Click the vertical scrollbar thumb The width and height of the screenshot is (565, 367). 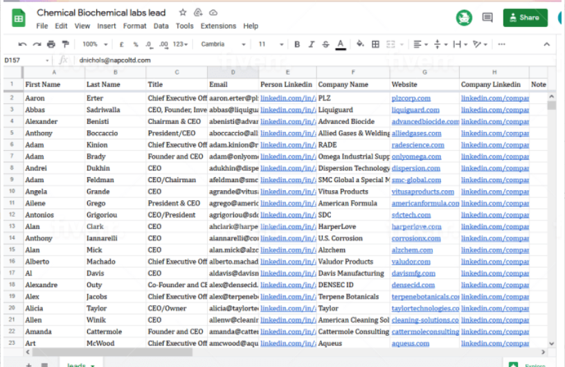coord(551,105)
